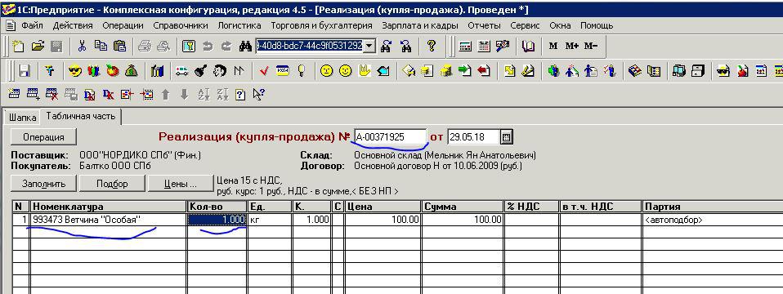Click the Операция button
This screenshot has width=783, height=294.
tap(43, 136)
